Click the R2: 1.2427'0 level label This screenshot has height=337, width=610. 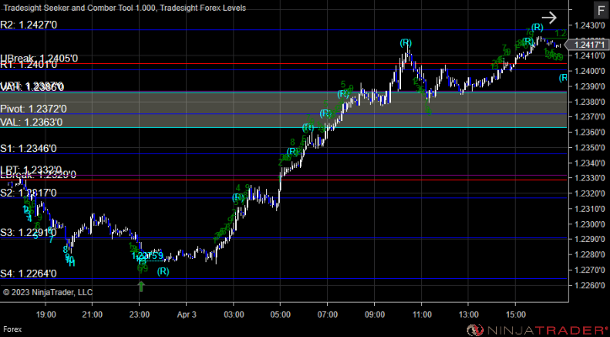29,25
